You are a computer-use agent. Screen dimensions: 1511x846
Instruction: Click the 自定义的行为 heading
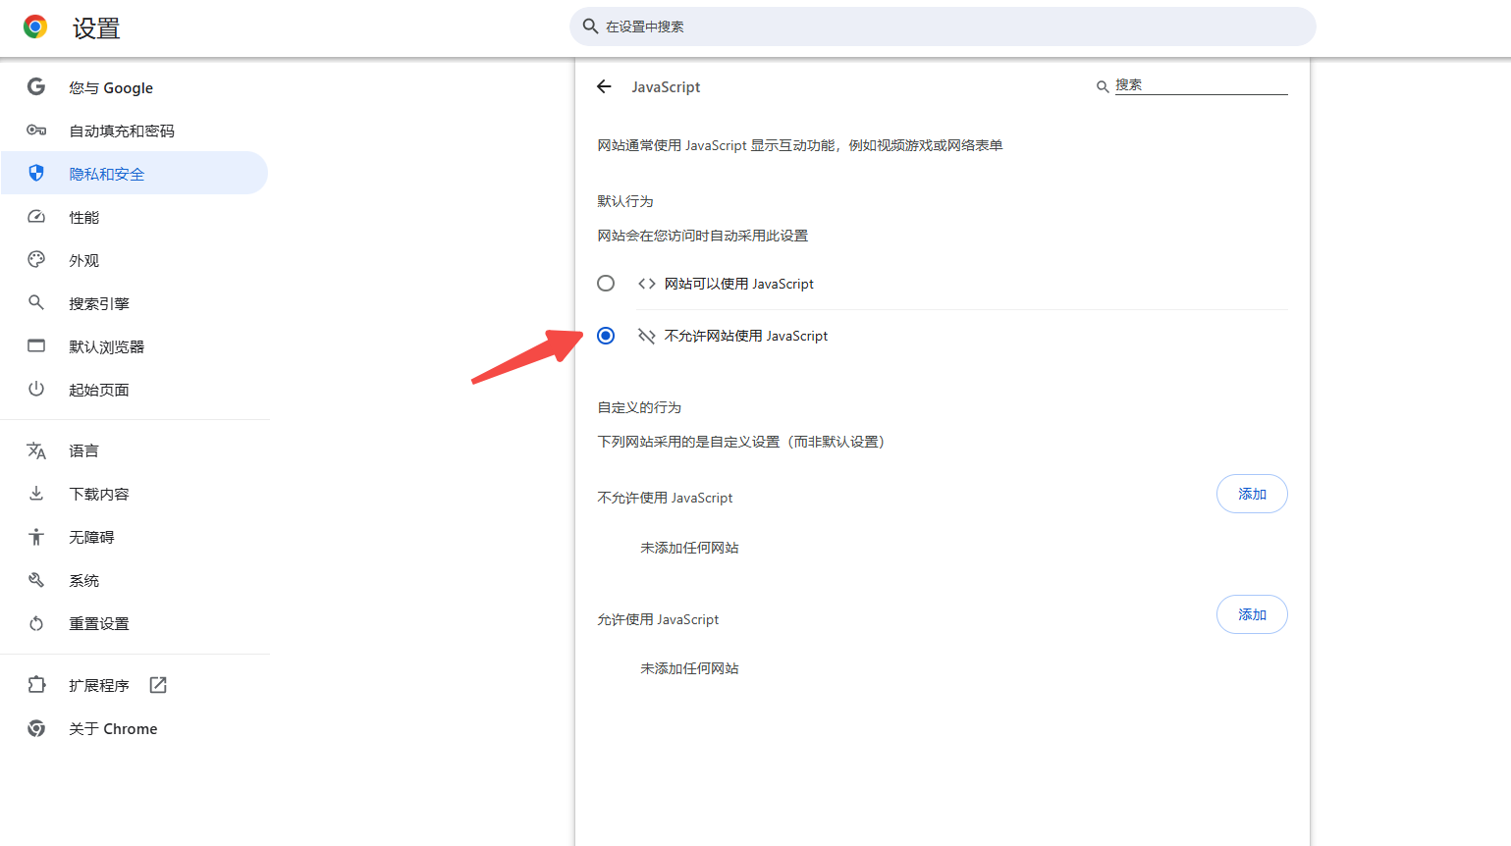tap(639, 407)
